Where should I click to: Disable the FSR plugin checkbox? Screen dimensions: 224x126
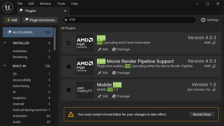click(x=69, y=43)
